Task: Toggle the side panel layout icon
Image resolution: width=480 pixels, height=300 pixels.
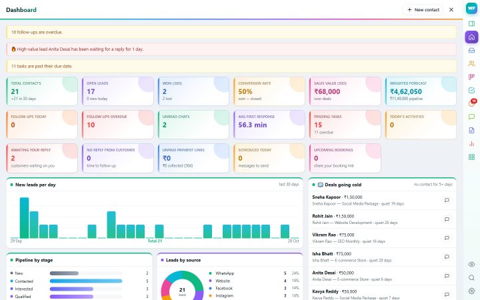Action: [471, 23]
